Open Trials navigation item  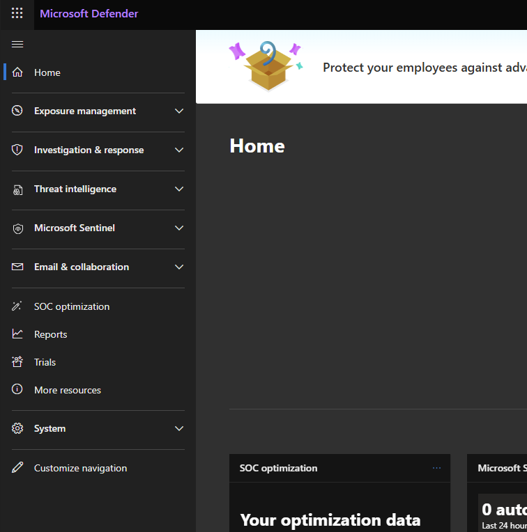coord(45,362)
